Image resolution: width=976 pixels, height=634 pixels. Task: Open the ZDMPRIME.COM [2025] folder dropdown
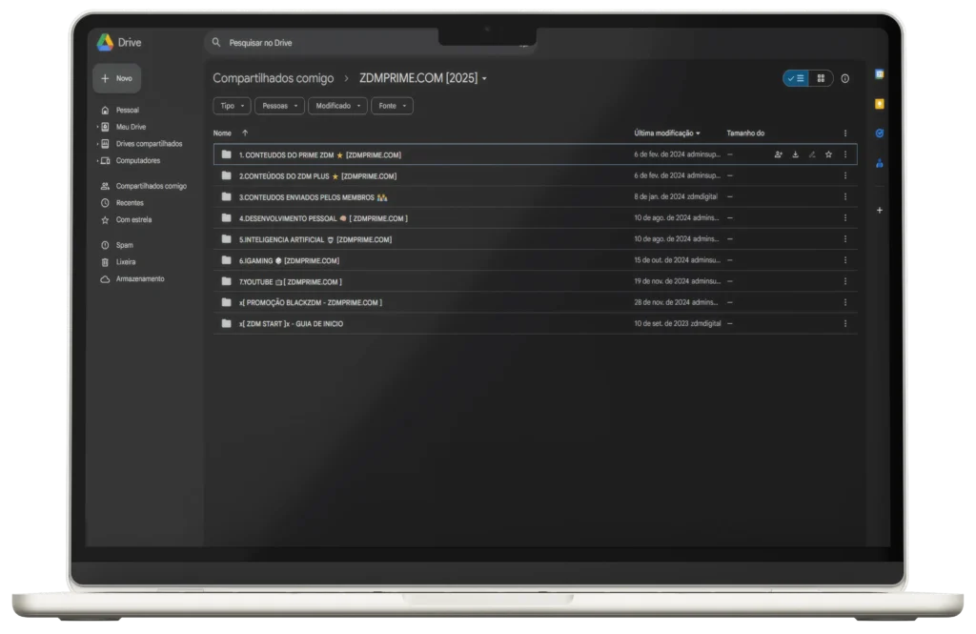(484, 78)
